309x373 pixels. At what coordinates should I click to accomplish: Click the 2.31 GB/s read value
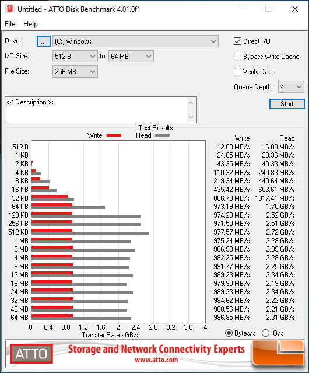280,318
